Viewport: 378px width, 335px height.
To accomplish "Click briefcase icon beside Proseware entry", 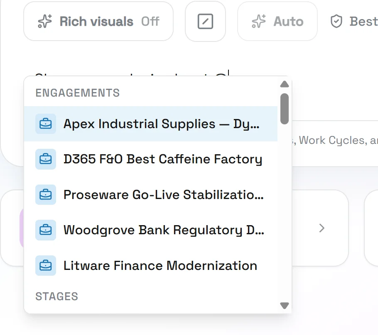I will point(46,194).
